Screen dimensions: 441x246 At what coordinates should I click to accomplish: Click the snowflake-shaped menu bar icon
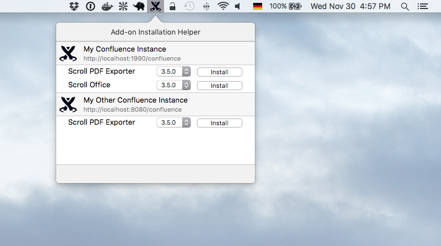click(123, 6)
